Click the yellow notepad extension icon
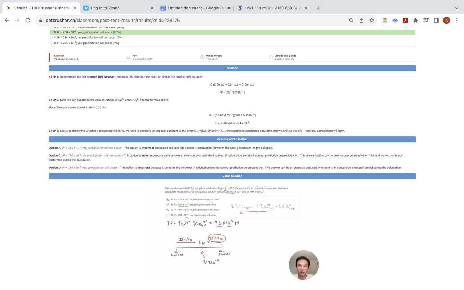The image size is (464, 290). point(385,21)
